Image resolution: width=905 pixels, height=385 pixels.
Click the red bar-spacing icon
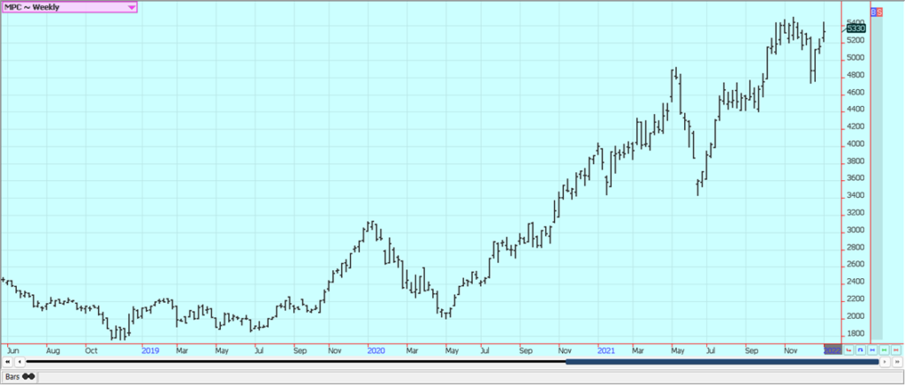click(x=896, y=350)
